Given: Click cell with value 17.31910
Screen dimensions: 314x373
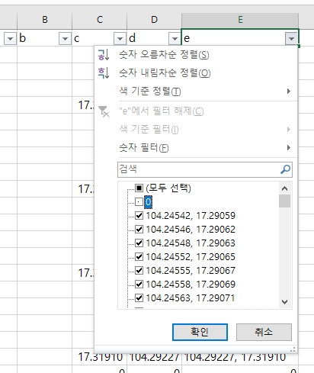Looking at the screenshot, I should coord(100,357).
